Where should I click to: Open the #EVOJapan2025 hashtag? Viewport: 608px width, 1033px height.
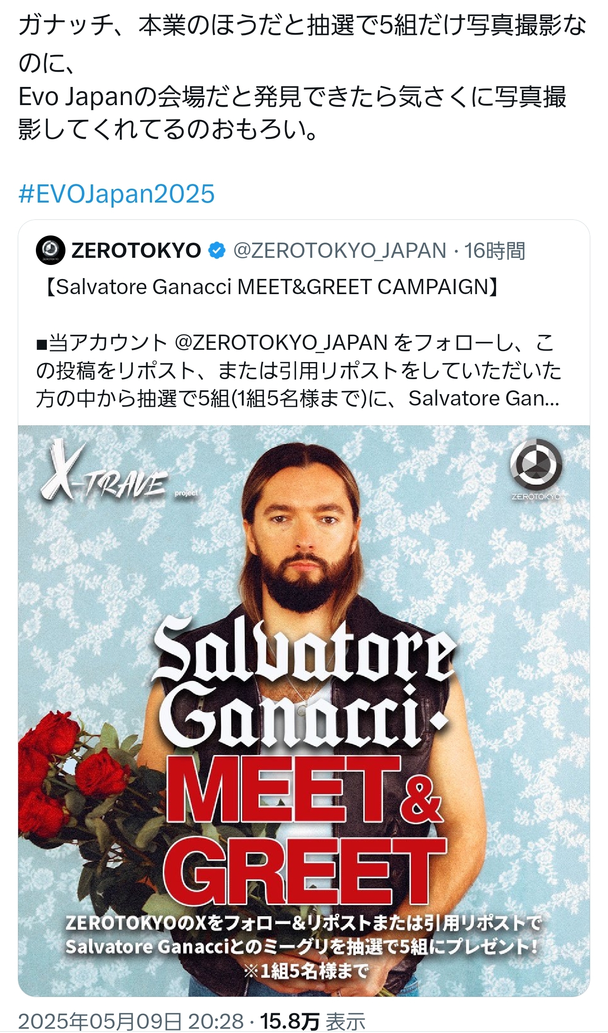[x=117, y=194]
